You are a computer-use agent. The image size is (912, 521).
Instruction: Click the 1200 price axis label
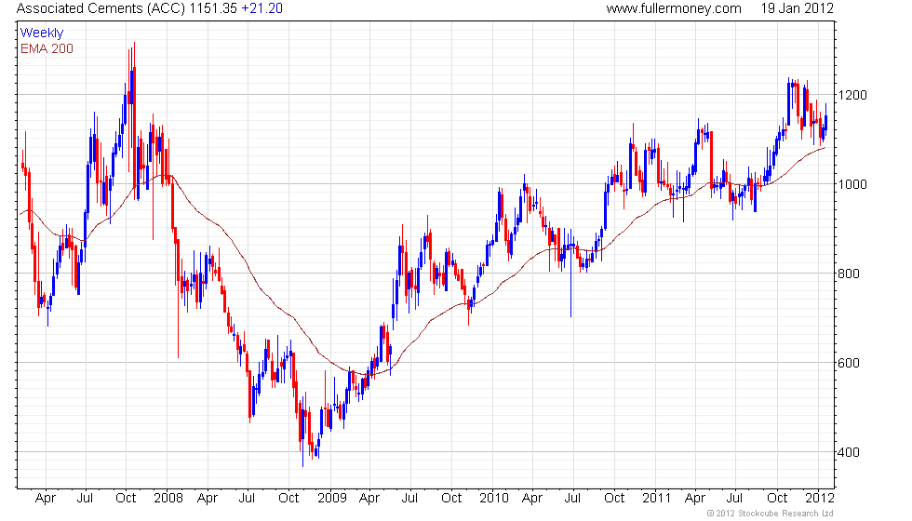click(852, 95)
